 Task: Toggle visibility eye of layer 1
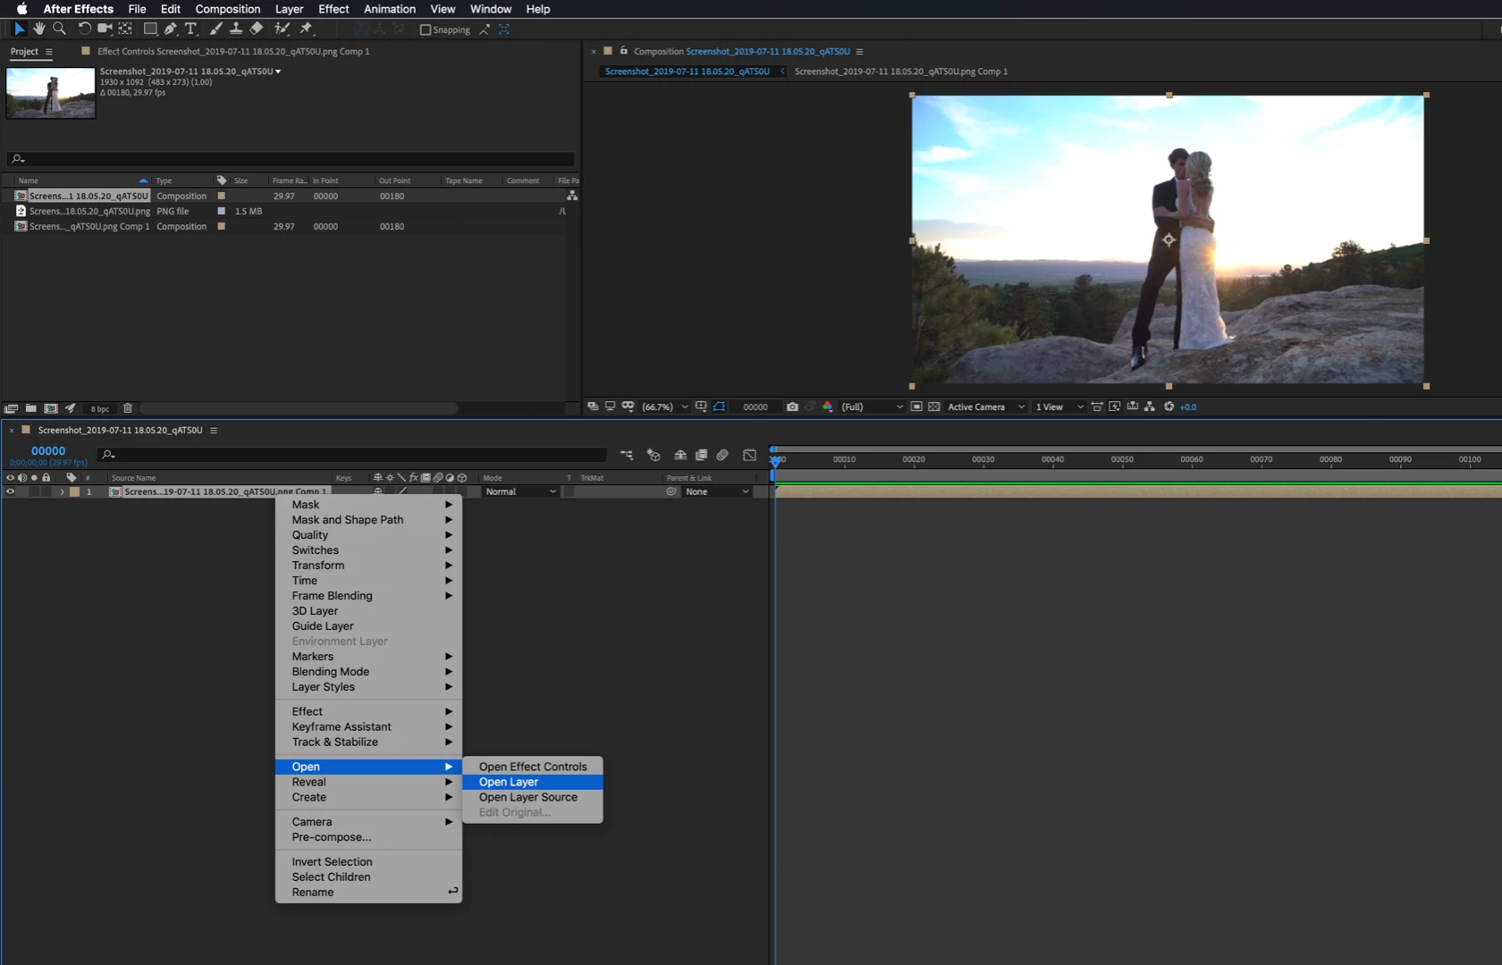11,491
